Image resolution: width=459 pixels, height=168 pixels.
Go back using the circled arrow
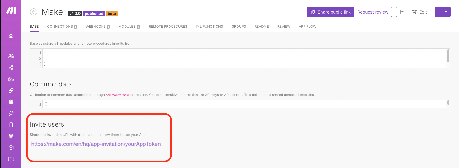[x=34, y=12]
